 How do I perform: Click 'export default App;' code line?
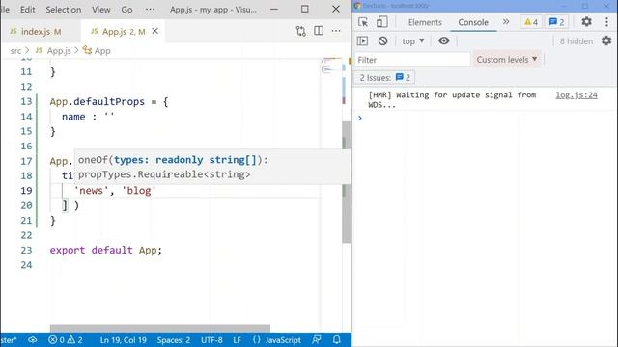(x=105, y=251)
